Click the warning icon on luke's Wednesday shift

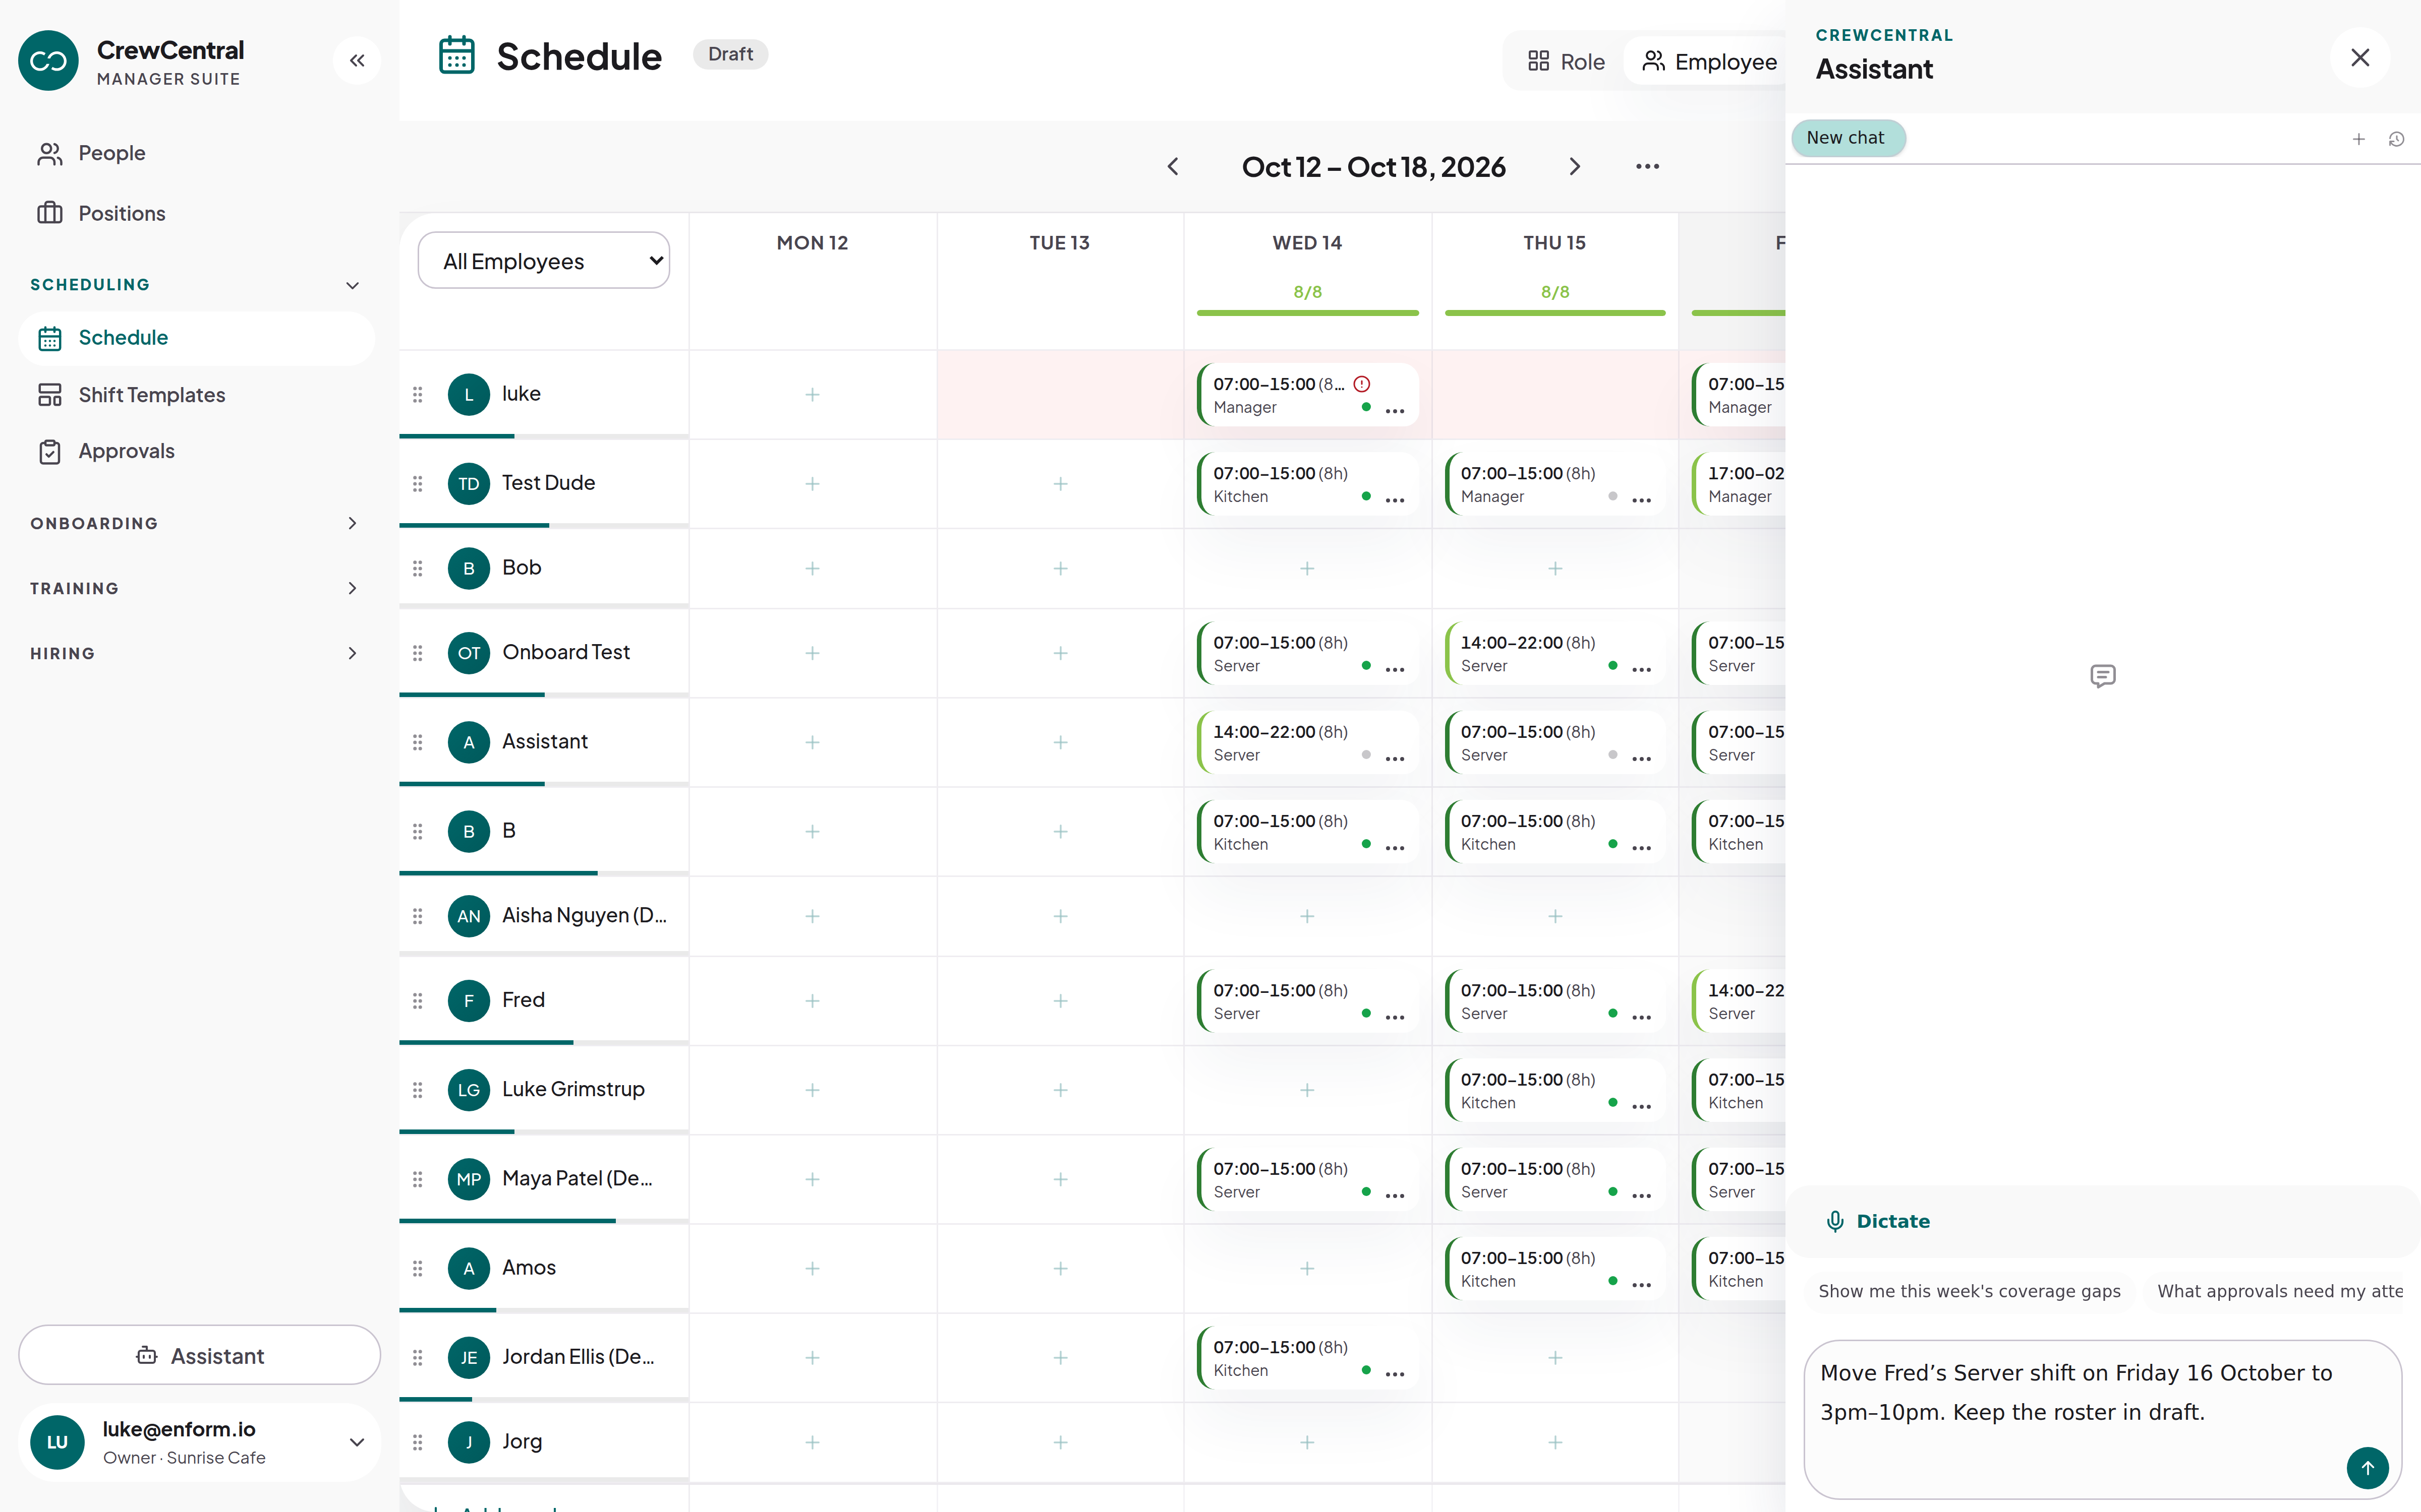[1362, 384]
